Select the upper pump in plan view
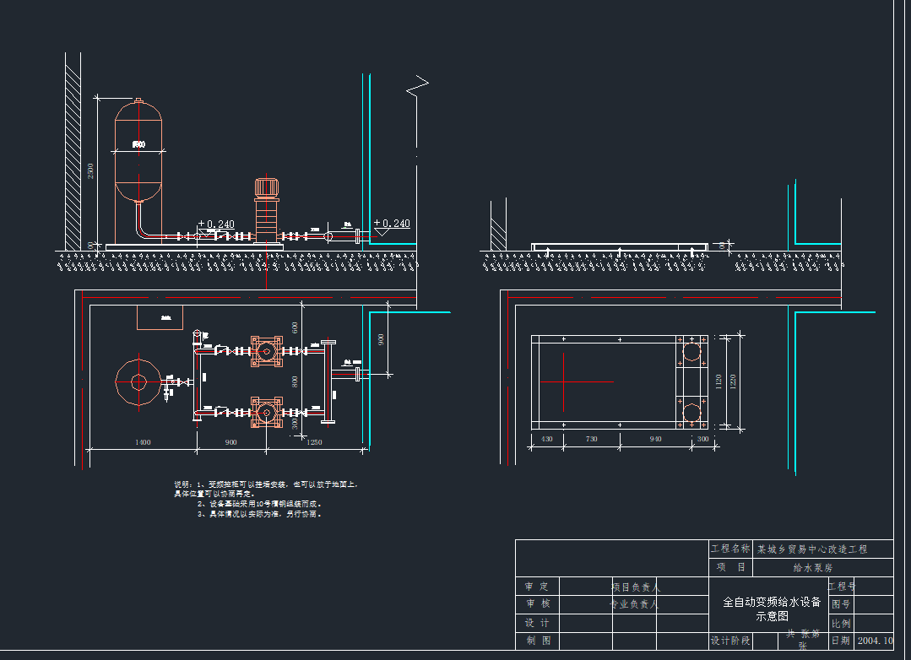Viewport: 911px width, 660px height. point(267,350)
